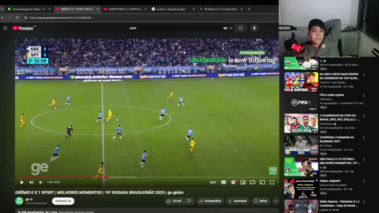Toggle the autoplay switch
Viewport: 379px width, 213px height.
pos(213,183)
